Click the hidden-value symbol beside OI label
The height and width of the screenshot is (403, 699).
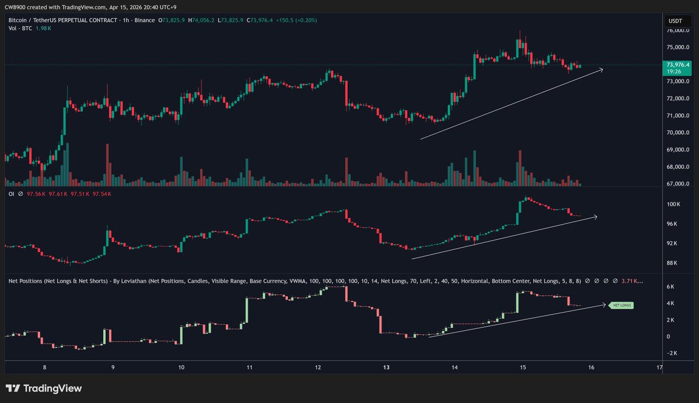20,193
